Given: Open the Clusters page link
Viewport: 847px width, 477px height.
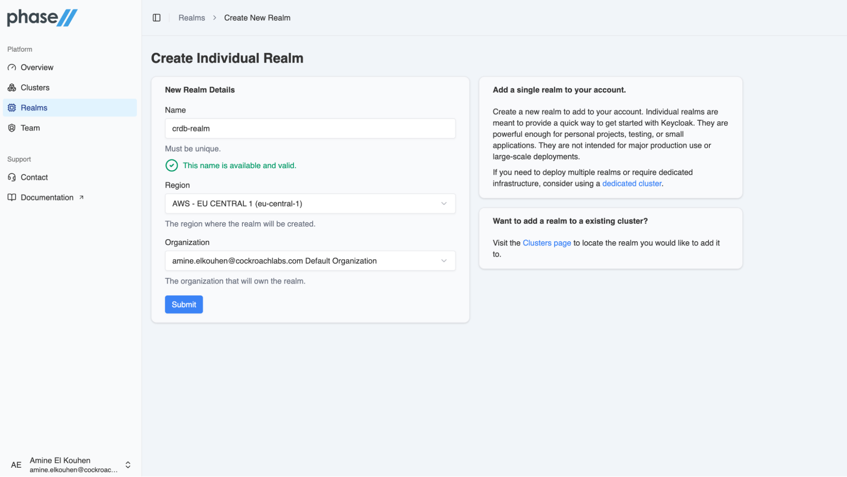Looking at the screenshot, I should 547,243.
